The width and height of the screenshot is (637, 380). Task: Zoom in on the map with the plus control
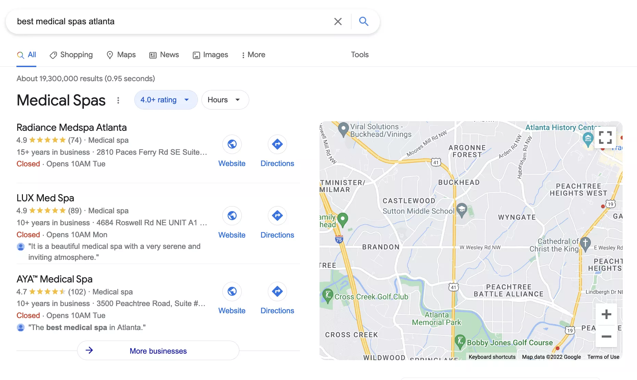pos(606,314)
